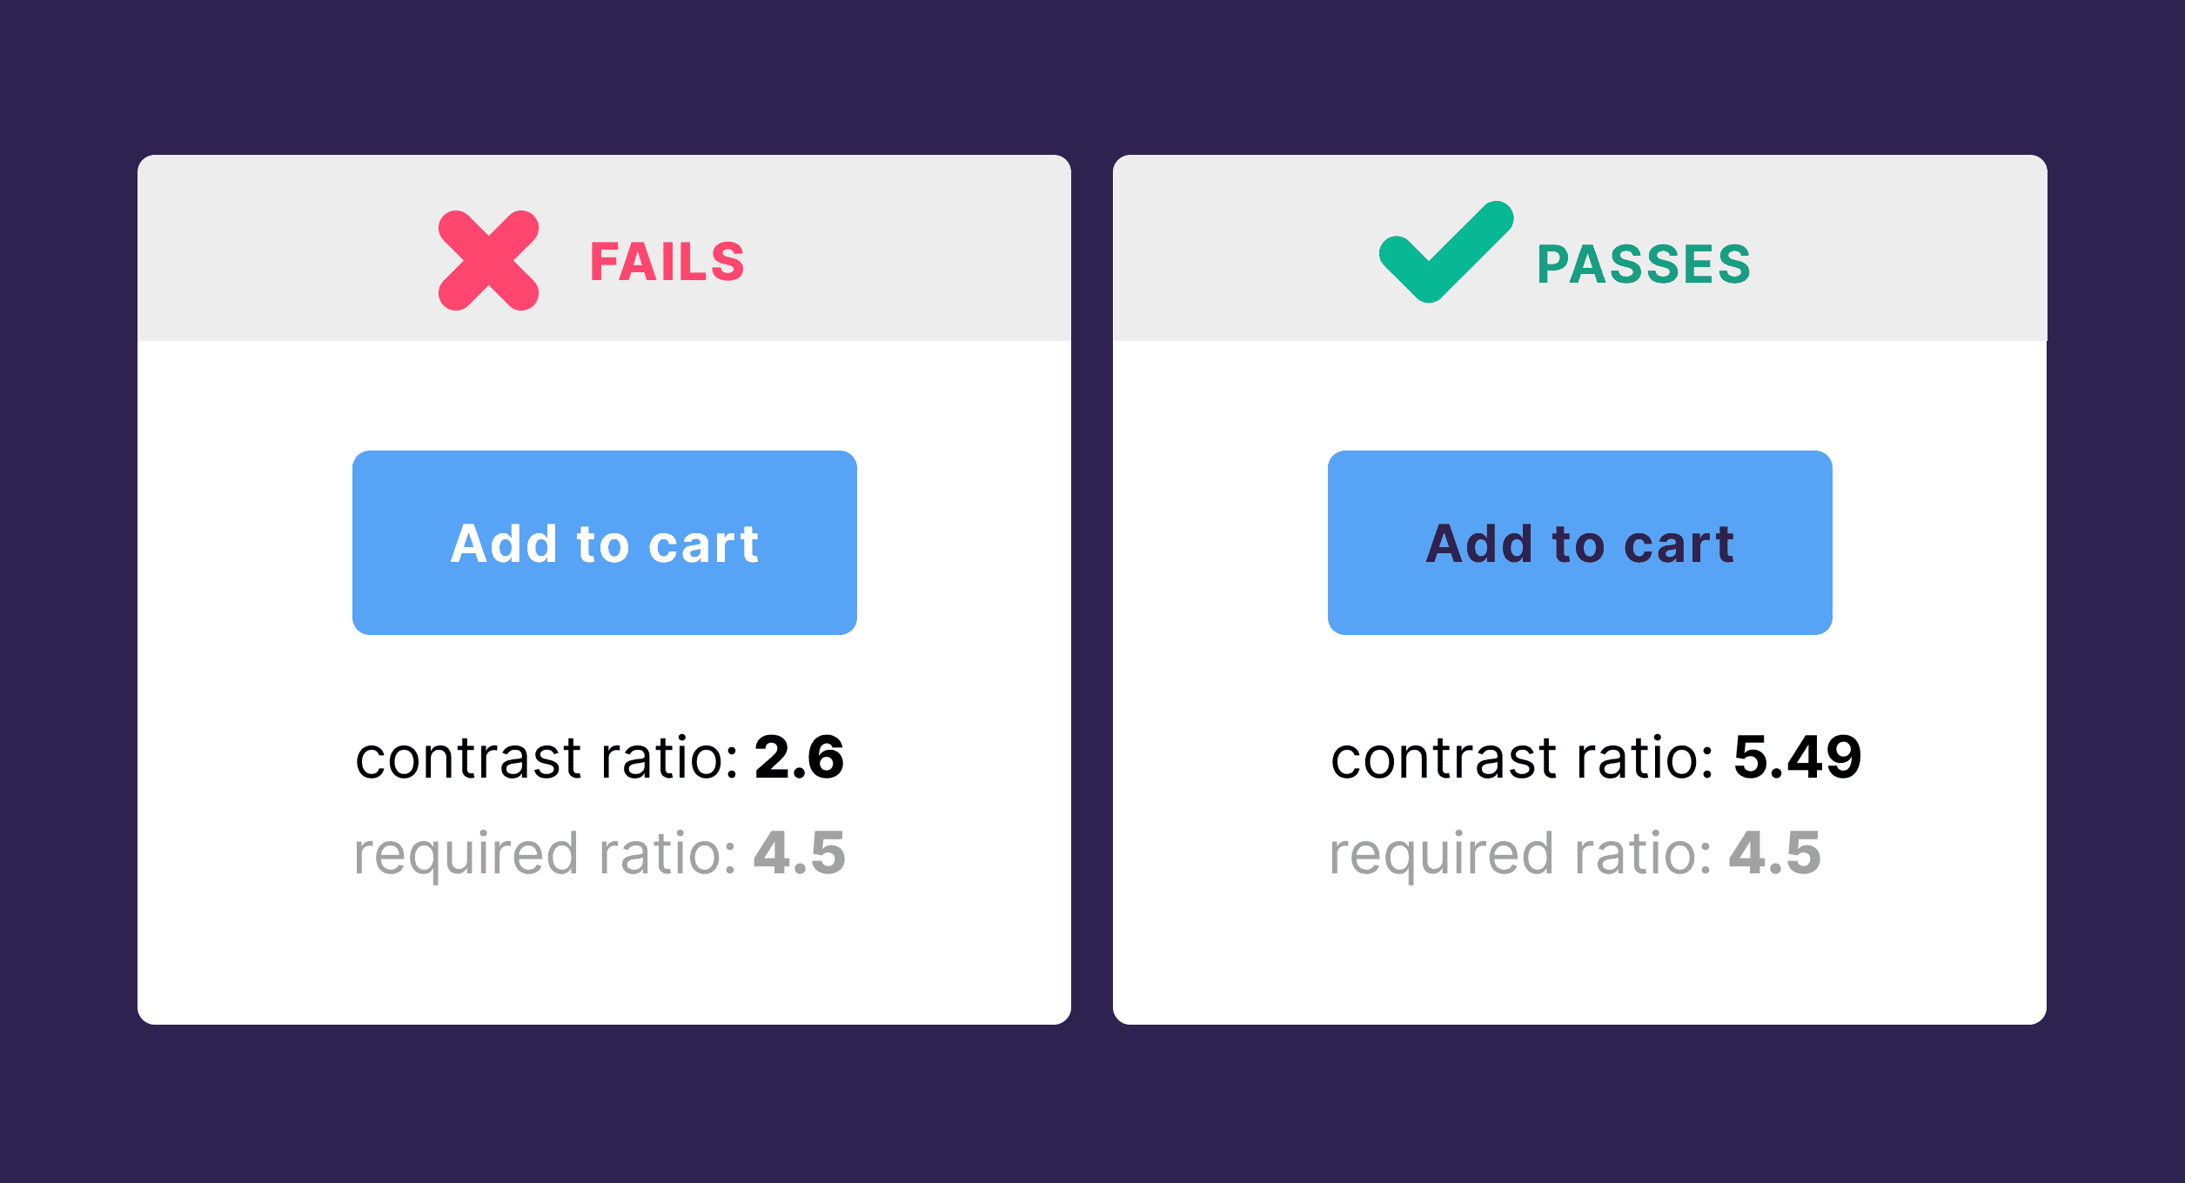Click the green PASSES heading text

click(x=1644, y=264)
